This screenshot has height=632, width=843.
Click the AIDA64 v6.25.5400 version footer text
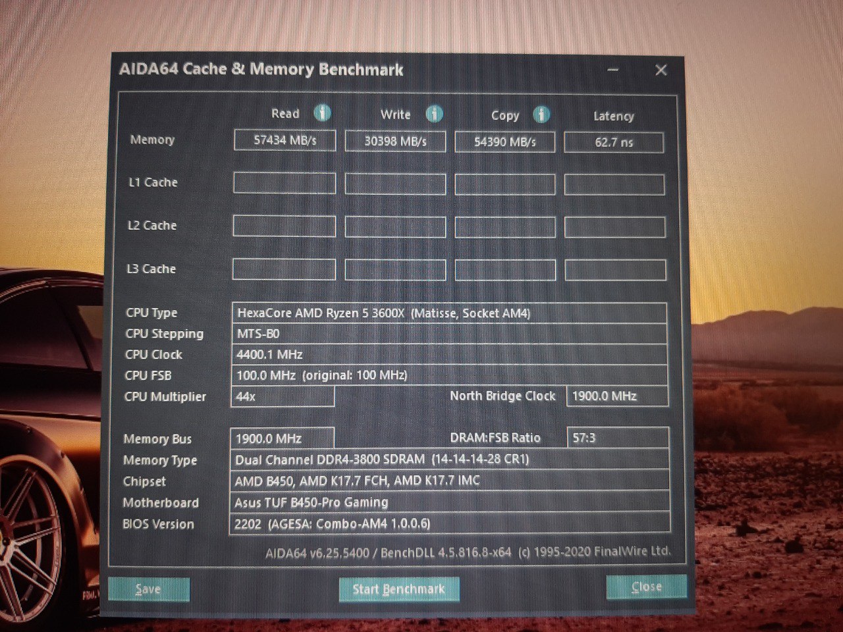click(x=468, y=552)
